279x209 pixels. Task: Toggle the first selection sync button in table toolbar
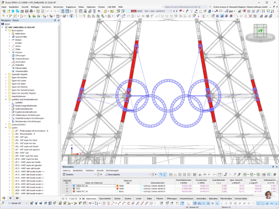click(161, 175)
